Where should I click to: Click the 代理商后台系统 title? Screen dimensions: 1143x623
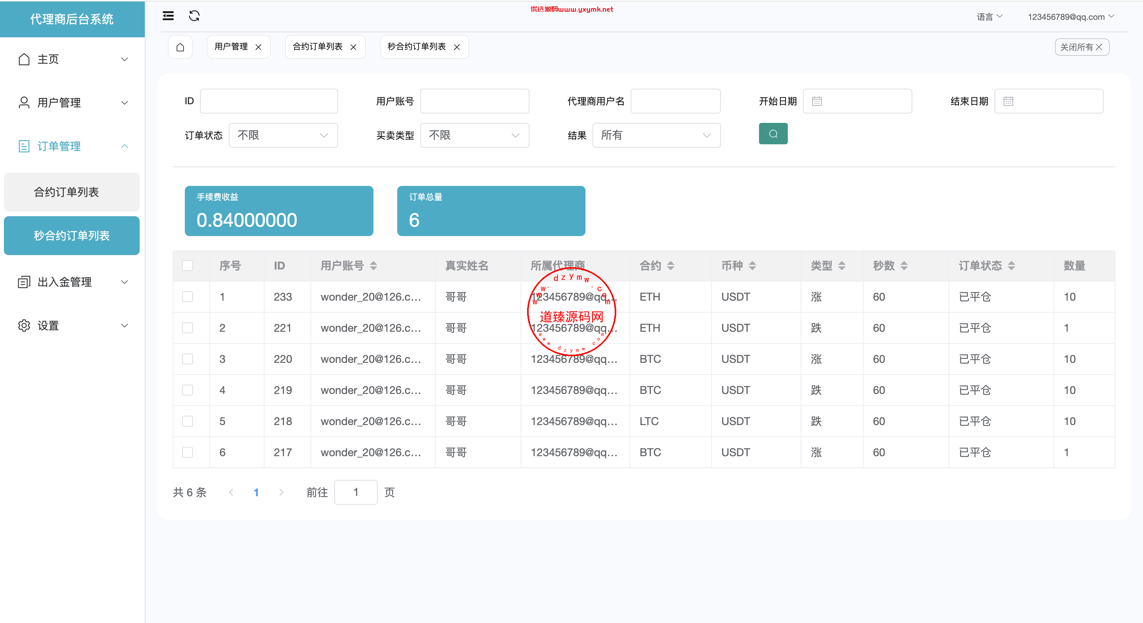click(72, 19)
